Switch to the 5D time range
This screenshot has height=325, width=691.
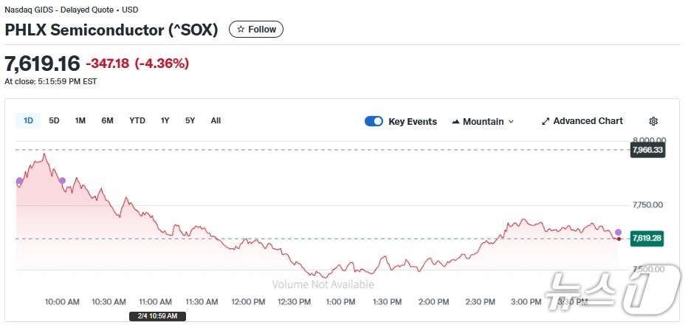[54, 120]
